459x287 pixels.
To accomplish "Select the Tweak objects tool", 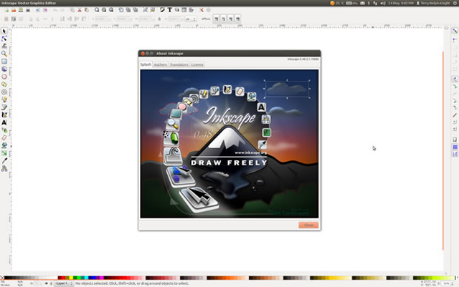I will [4, 47].
